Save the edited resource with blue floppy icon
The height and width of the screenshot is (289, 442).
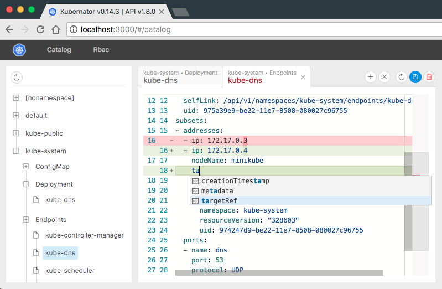click(415, 78)
